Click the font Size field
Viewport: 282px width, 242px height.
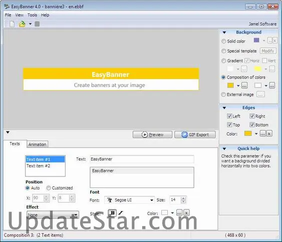coord(176,199)
